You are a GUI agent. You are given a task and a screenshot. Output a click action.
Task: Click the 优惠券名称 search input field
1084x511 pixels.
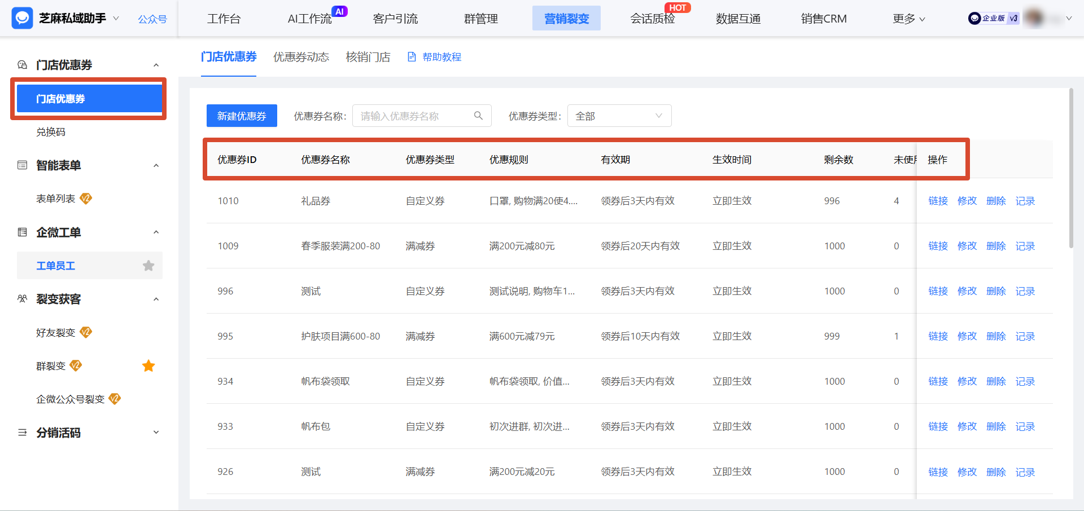pyautogui.click(x=422, y=116)
